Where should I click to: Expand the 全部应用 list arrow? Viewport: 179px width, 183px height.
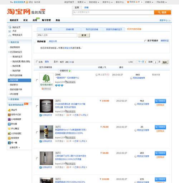click(x=19, y=147)
